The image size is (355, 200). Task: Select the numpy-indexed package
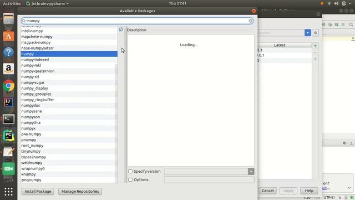(x=69, y=59)
